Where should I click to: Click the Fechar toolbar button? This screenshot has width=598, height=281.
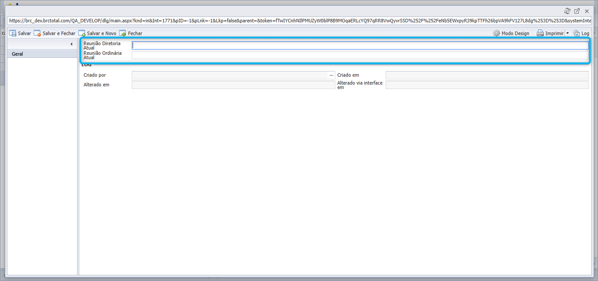131,33
